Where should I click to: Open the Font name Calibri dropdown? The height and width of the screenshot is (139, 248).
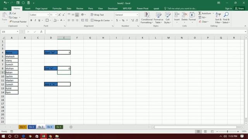point(48,15)
